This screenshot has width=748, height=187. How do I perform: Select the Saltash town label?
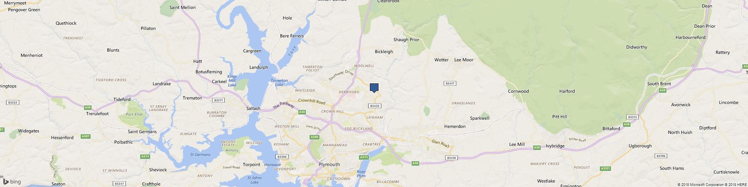(253, 108)
